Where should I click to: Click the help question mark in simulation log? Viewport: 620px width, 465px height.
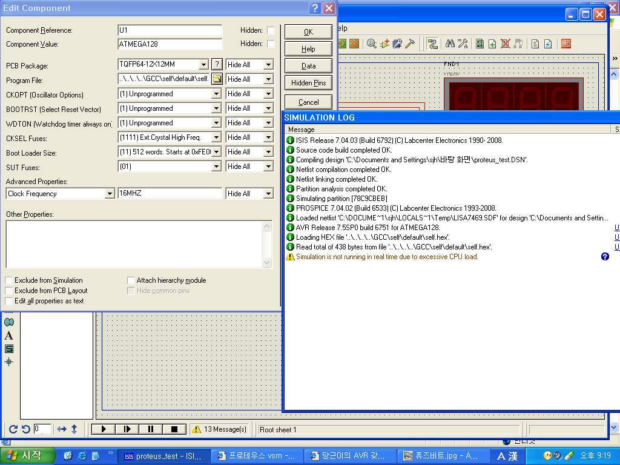point(604,257)
